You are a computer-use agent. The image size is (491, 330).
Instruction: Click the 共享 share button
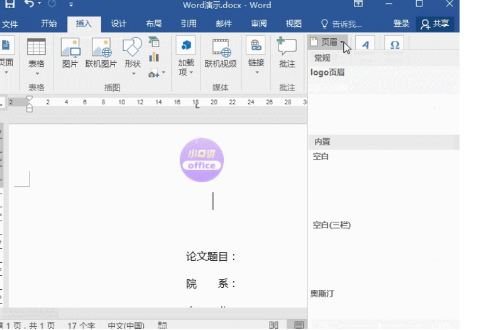(x=435, y=24)
